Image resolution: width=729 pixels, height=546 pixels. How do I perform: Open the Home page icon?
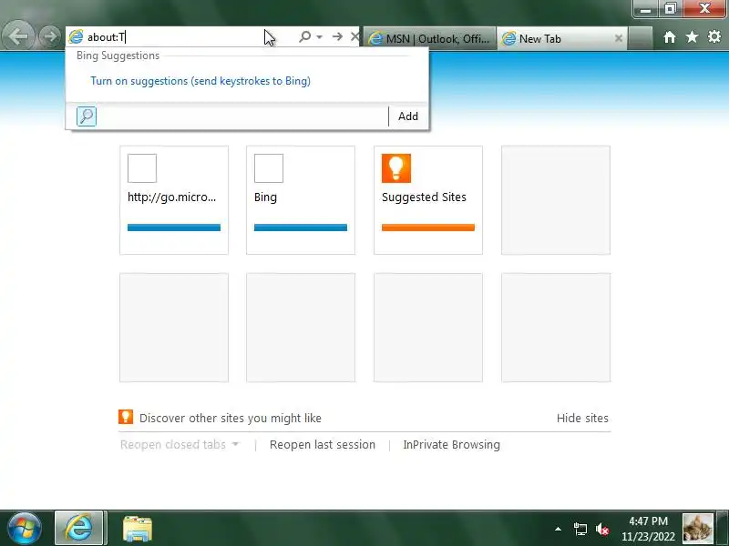coord(670,37)
